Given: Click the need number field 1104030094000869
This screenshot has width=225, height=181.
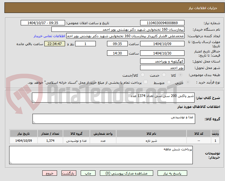Looking at the screenshot, I should point(162,23).
